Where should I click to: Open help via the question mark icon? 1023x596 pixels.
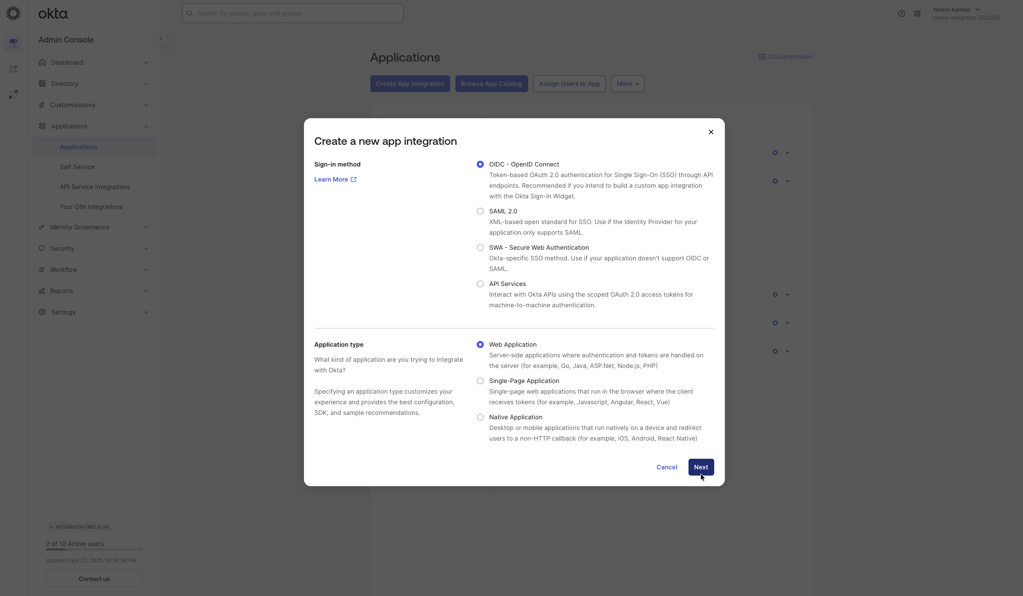click(901, 13)
